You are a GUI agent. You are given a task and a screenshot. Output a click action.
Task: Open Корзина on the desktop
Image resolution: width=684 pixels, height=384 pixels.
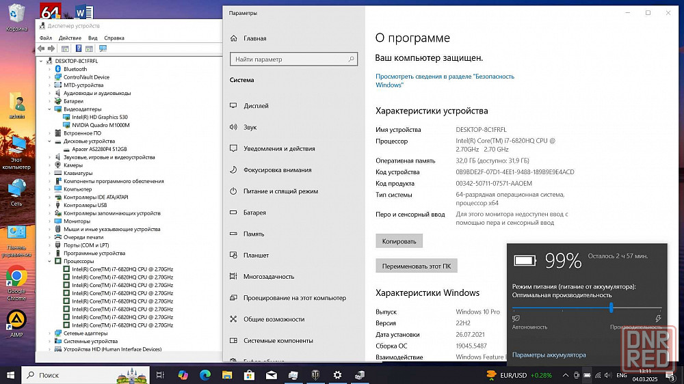pyautogui.click(x=16, y=18)
